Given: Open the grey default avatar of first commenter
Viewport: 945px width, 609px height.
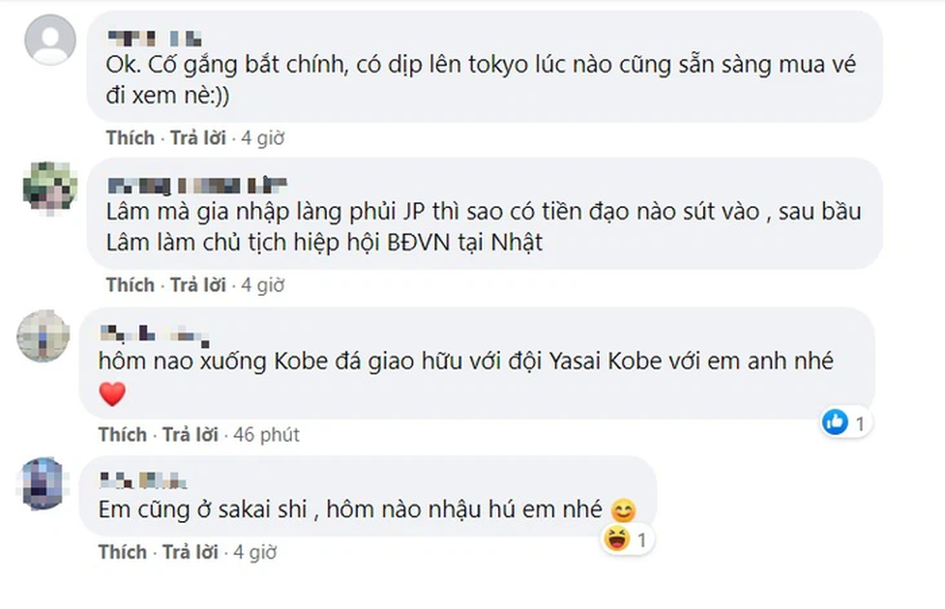Looking at the screenshot, I should [47, 40].
